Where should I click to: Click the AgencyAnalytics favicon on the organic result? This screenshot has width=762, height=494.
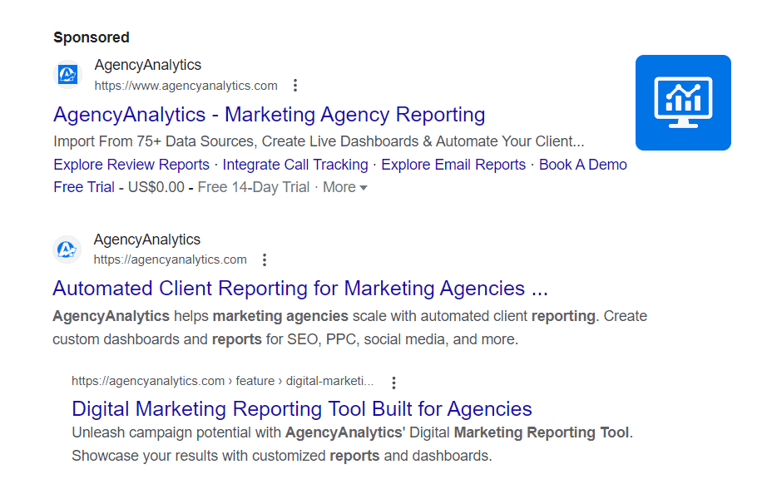(67, 249)
